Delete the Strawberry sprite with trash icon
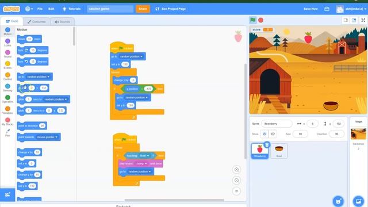This screenshot has width=368, height=207. (267, 145)
